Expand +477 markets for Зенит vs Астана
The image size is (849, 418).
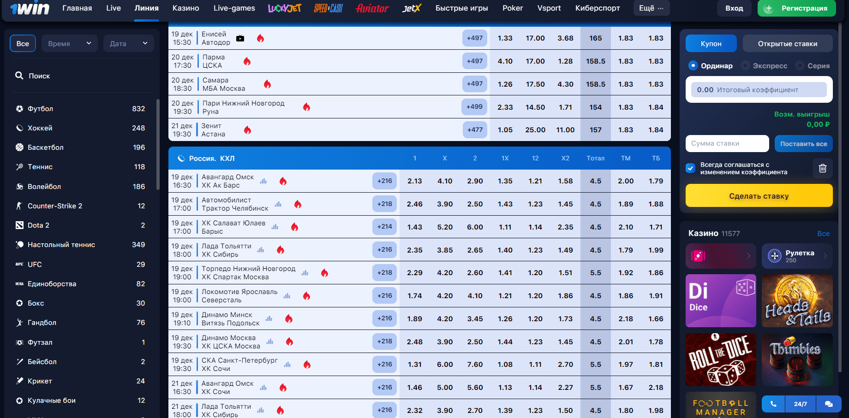475,130
